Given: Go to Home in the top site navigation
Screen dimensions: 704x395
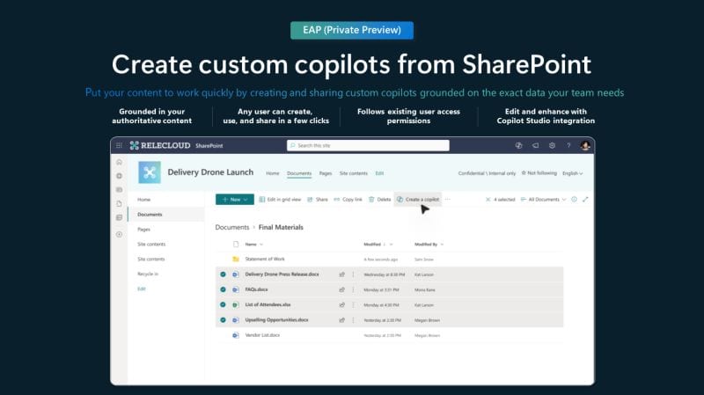Looking at the screenshot, I should tap(273, 173).
